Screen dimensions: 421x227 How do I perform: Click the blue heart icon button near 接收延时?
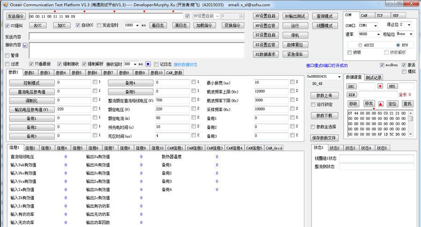point(148,64)
